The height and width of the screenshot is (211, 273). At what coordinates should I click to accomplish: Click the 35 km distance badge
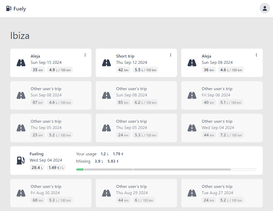point(38,70)
